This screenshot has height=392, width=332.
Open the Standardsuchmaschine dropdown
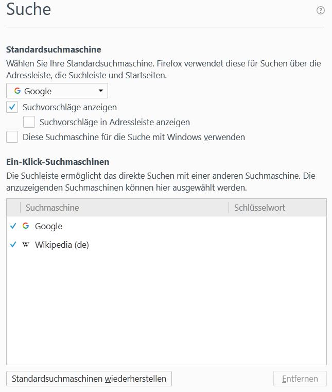click(x=57, y=91)
